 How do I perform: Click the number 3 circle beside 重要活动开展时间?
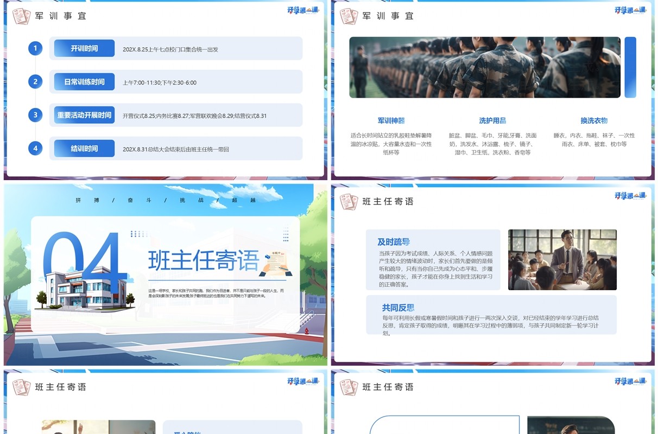(x=35, y=115)
